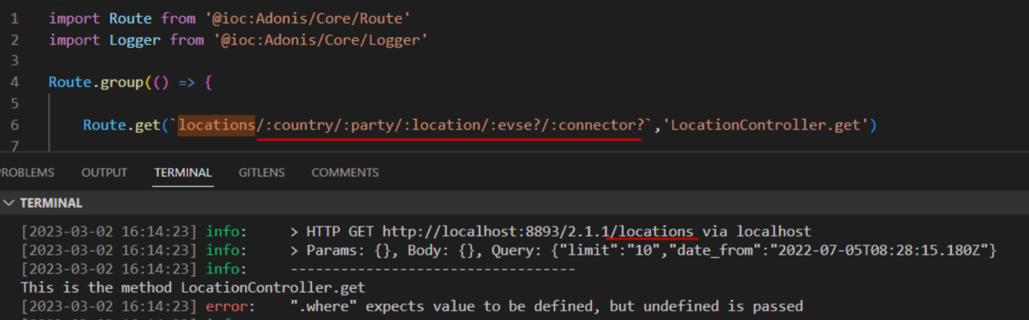The image size is (1029, 320).
Task: Collapse the TERMINAL section chevron
Action: coord(9,203)
